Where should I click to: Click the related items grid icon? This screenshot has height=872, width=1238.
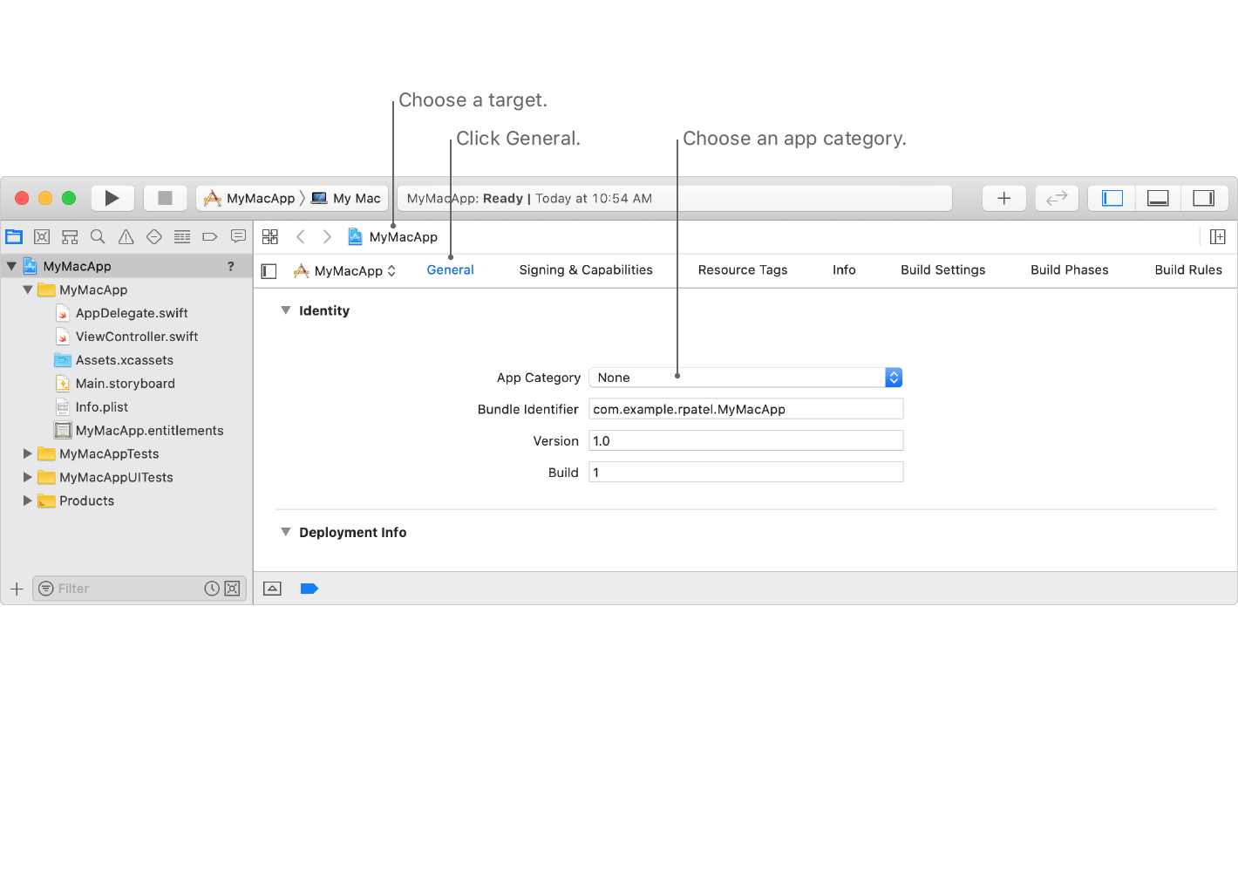click(270, 237)
